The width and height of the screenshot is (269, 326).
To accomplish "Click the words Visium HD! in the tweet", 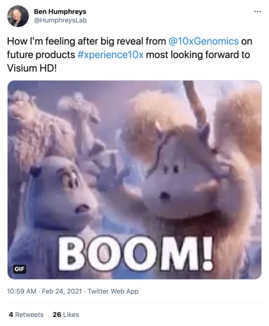I will pos(32,68).
